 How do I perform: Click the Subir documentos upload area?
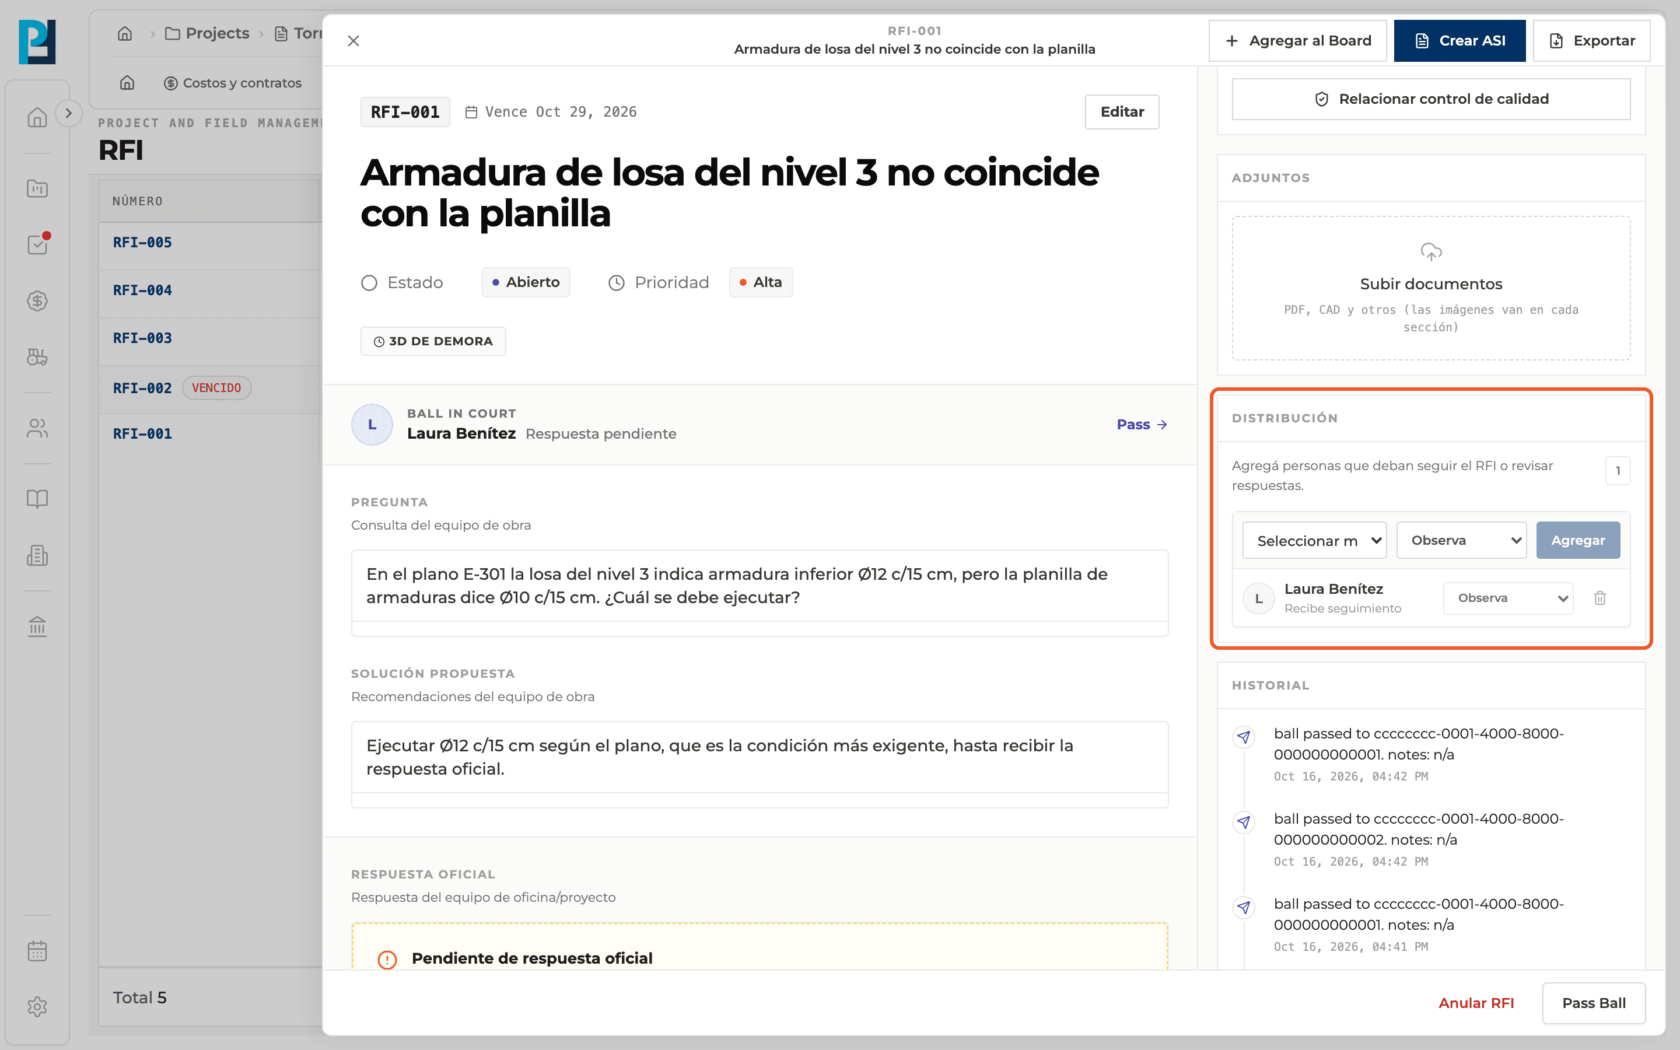(1431, 288)
